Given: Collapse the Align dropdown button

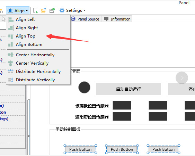Looking at the screenshot, I should [18, 11].
